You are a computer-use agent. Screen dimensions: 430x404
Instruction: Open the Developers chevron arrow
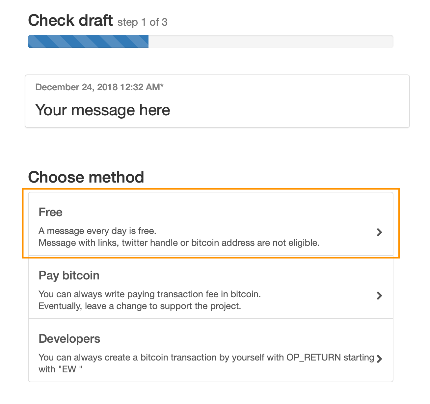379,359
